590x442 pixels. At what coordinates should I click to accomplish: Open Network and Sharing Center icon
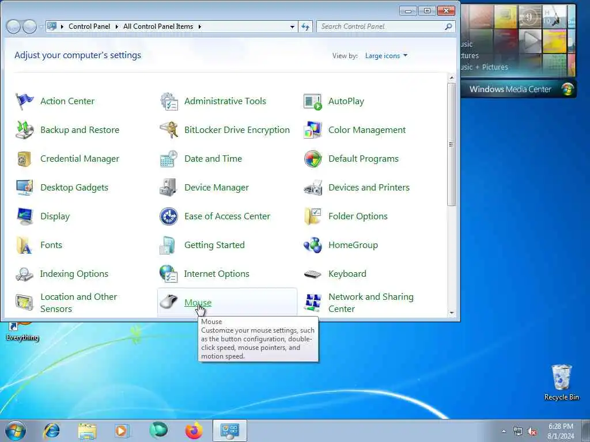point(313,303)
